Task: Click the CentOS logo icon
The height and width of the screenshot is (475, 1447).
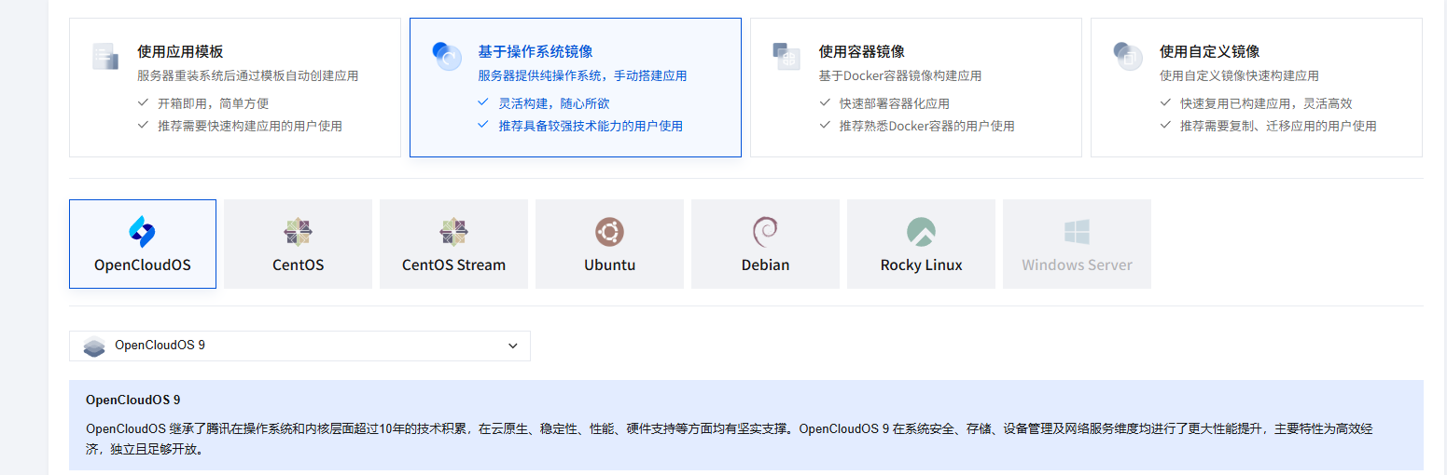Action: (x=298, y=232)
